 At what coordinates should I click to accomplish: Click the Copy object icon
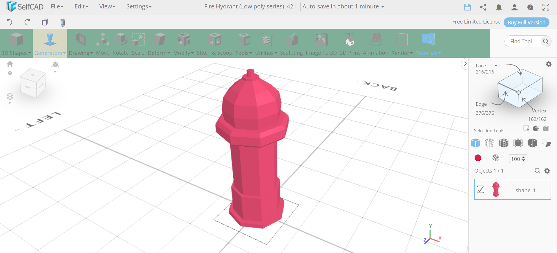click(x=45, y=22)
